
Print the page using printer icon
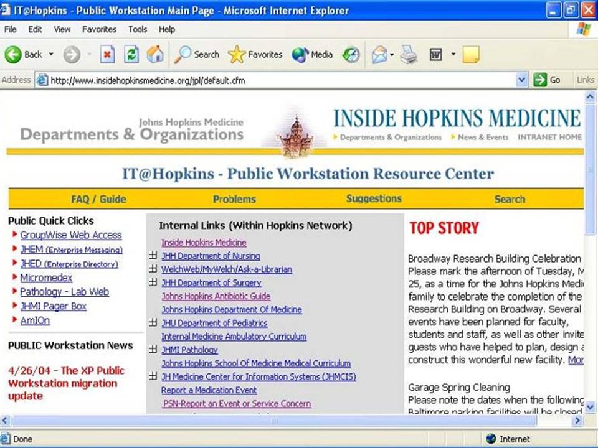[409, 55]
